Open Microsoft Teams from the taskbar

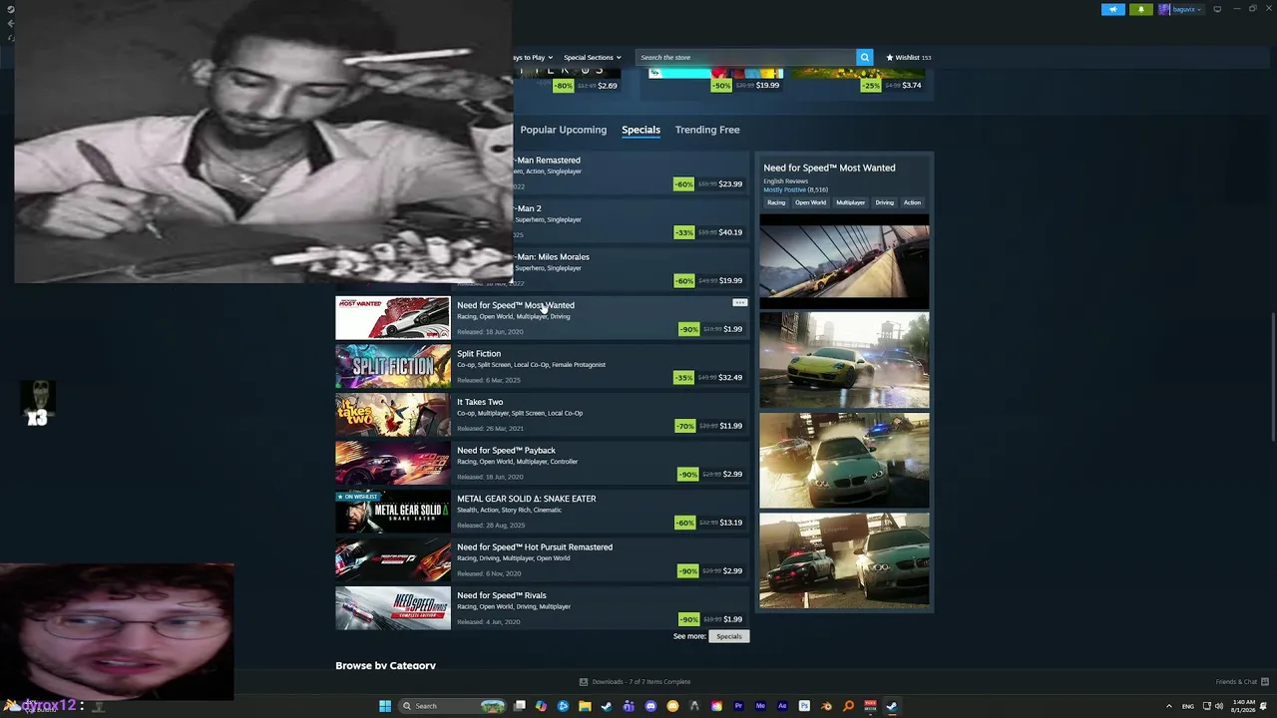pos(629,706)
